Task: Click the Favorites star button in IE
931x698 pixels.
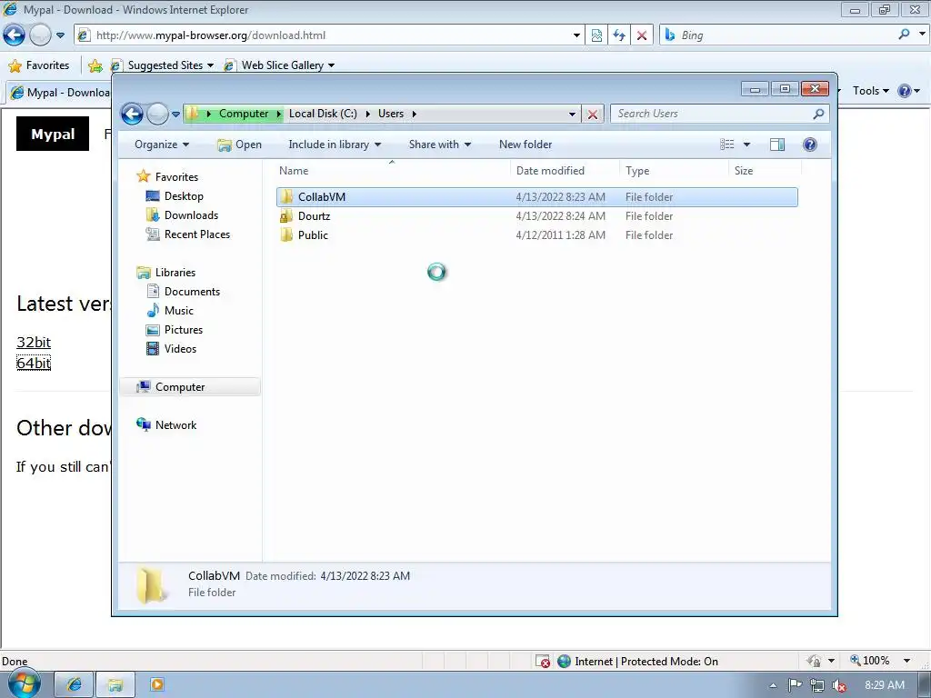Action: pyautogui.click(x=39, y=65)
